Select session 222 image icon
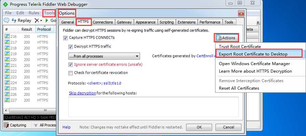This screenshot has width=306, height=136. pyautogui.click(x=7, y=71)
